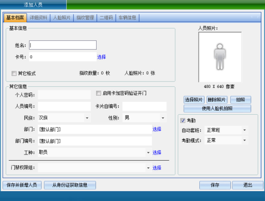Click the 人脸照片: 0 张 text
The image size is (265, 201).
pyautogui.click(x=139, y=73)
